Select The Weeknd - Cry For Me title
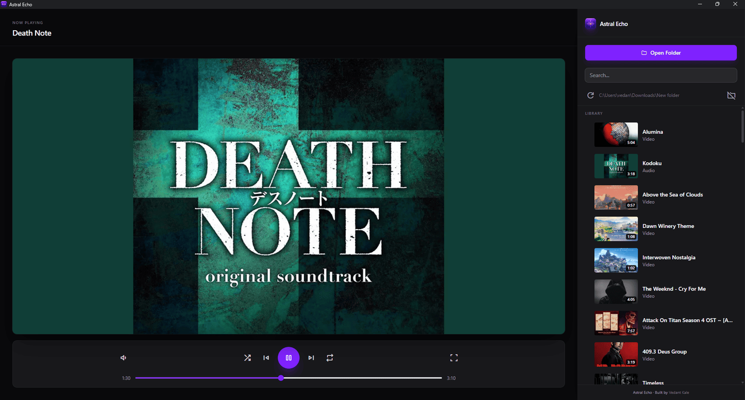The image size is (745, 400). (674, 289)
